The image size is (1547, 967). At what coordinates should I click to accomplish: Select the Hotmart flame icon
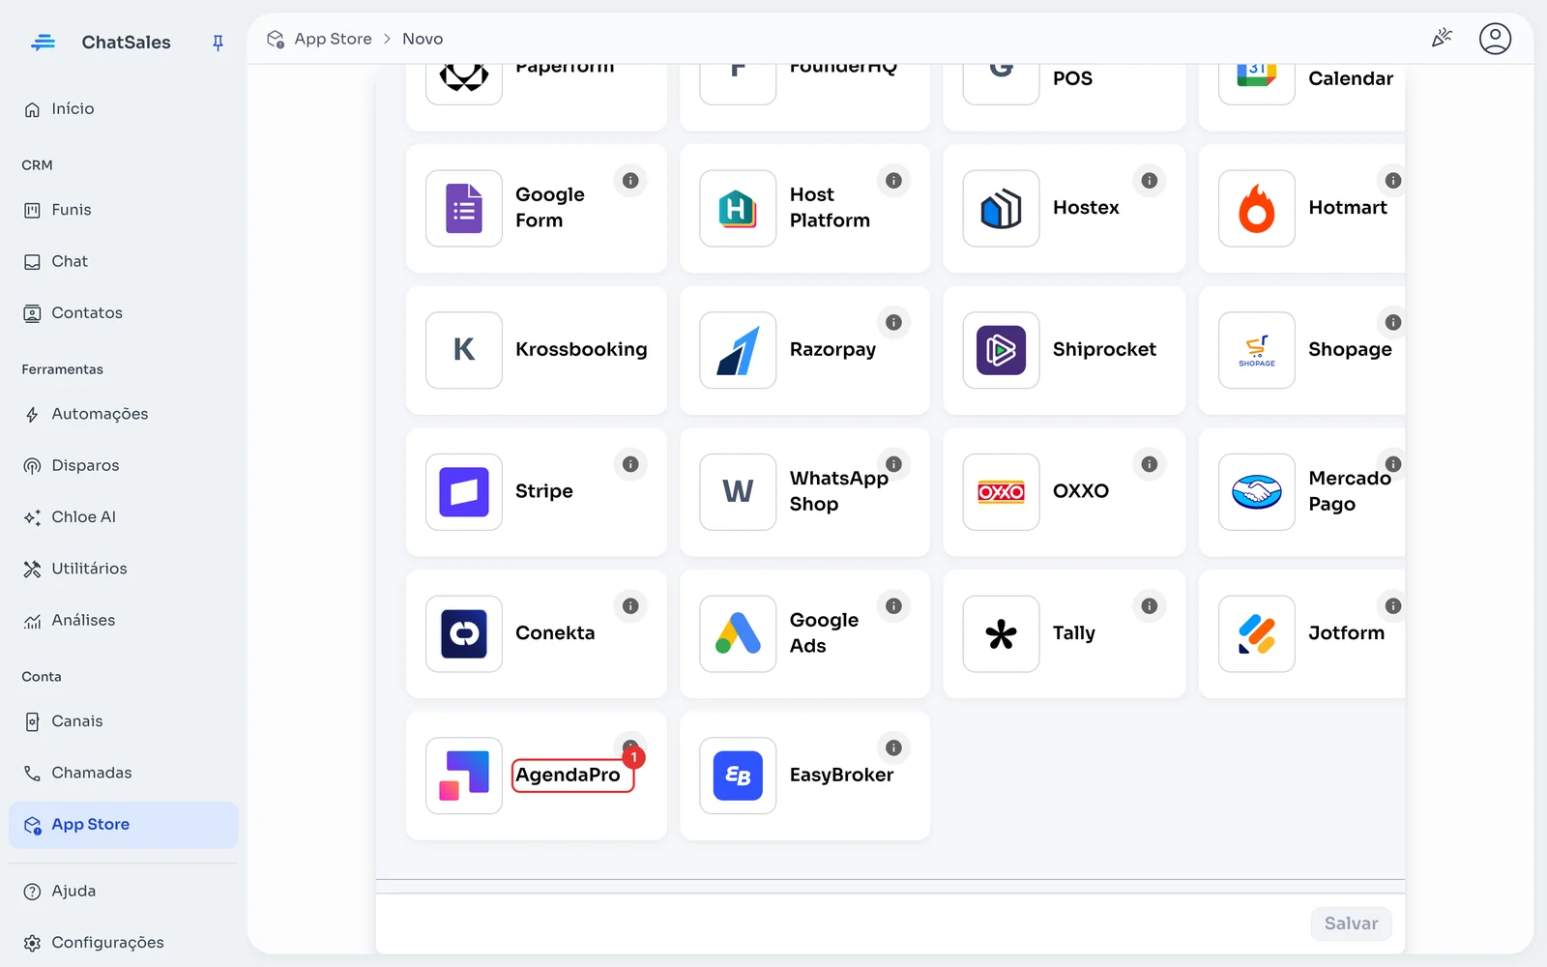click(1257, 209)
